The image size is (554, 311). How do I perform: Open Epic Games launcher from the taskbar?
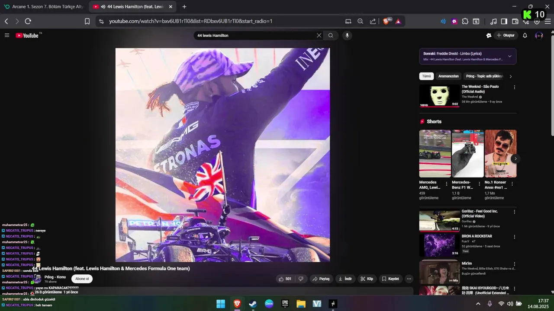(285, 304)
